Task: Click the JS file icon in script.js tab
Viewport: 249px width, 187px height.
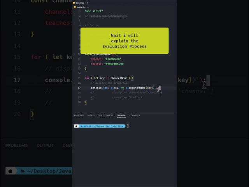Action: coord(74,3)
